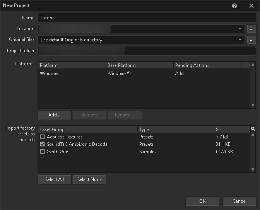Click the Pending Actions column header
The image size is (260, 210).
point(207,65)
